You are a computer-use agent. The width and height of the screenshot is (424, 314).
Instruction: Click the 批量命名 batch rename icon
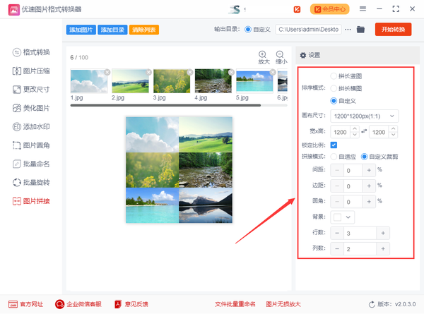(17, 164)
